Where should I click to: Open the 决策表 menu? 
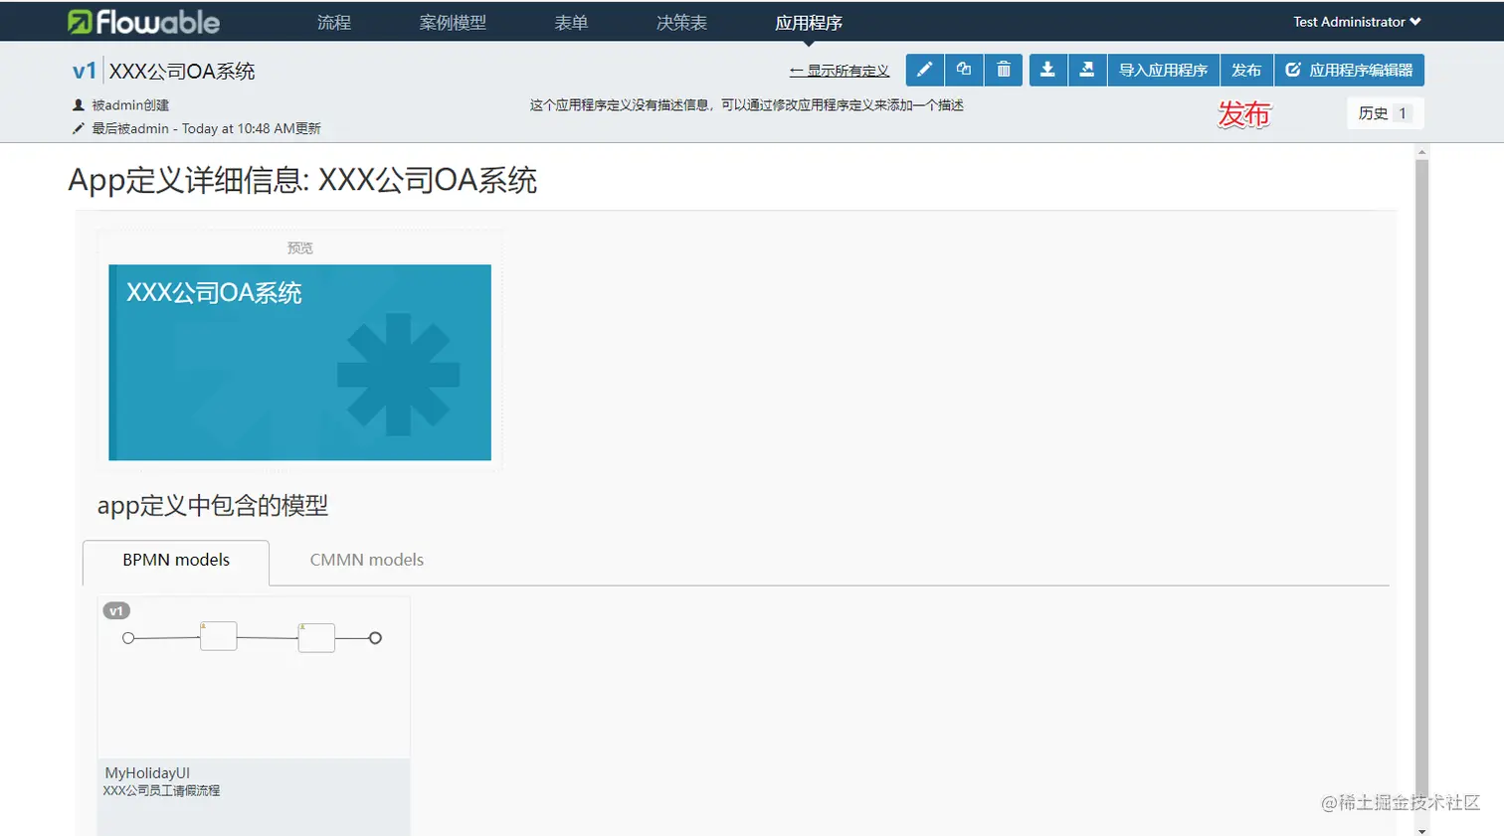(x=680, y=21)
